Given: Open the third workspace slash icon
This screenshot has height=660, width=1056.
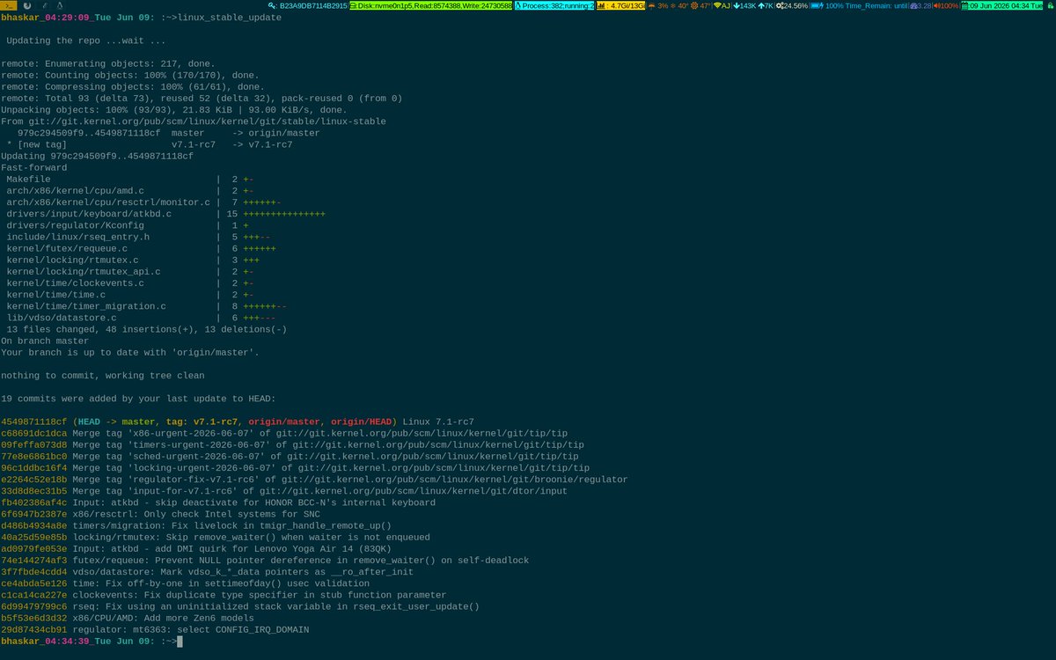Looking at the screenshot, I should pyautogui.click(x=46, y=5).
